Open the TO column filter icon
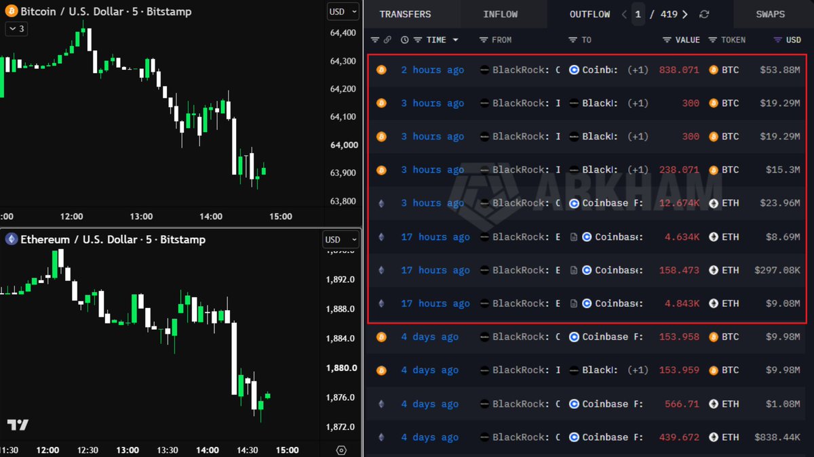The width and height of the screenshot is (814, 457). [x=573, y=40]
